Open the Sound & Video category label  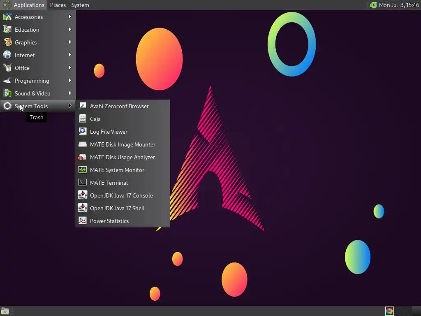pos(32,93)
